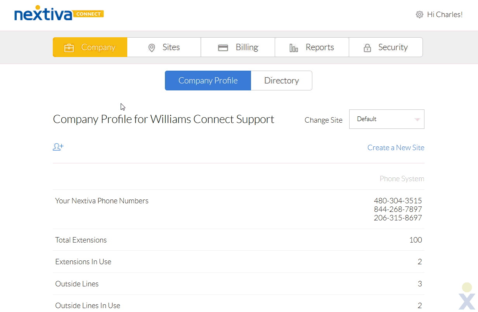Open the Change Site dropdown
Viewport: 478px width, 312px height.
386,119
